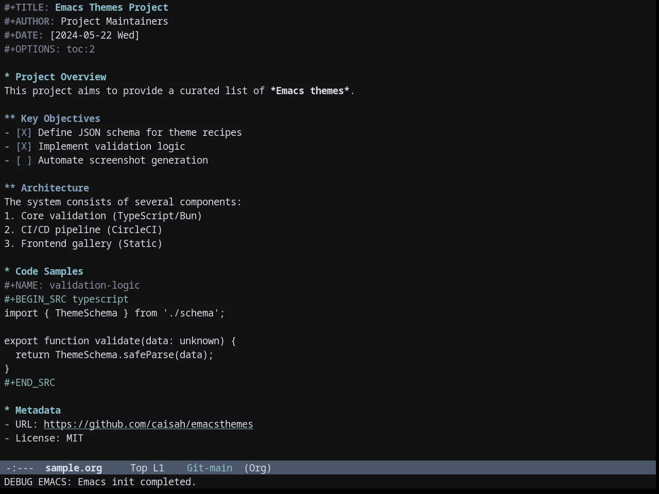Click the #+OPTIONS: toc:2 line
This screenshot has width=659, height=494.
point(49,49)
